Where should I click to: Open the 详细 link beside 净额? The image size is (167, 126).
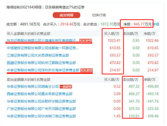[156, 24]
